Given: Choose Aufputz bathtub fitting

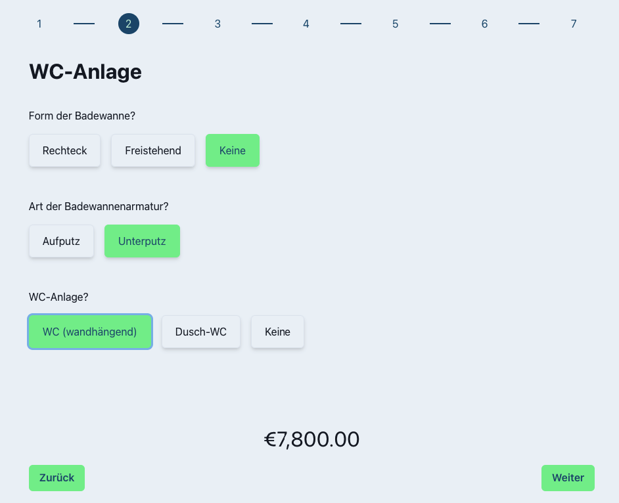Looking at the screenshot, I should coord(61,241).
